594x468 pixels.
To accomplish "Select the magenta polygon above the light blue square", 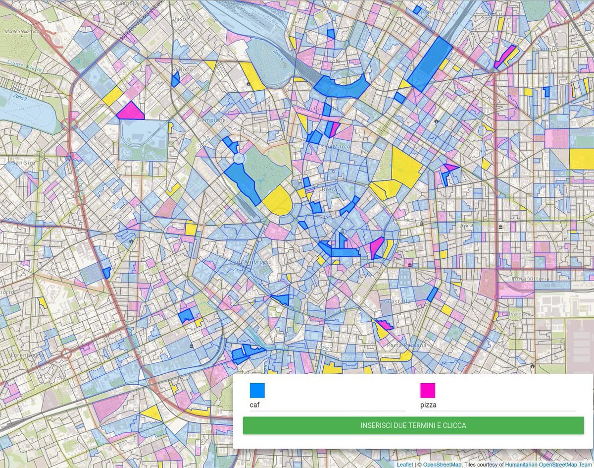I will 130,111.
